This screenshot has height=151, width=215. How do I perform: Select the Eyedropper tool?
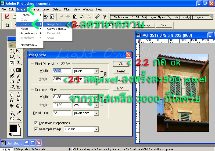(x=19, y=113)
